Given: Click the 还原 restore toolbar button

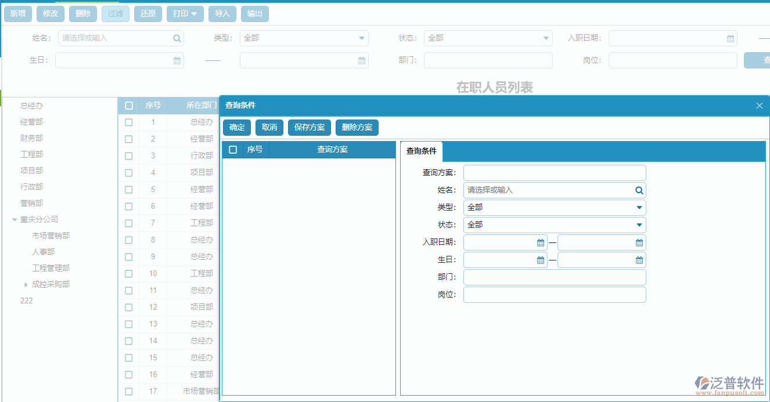Looking at the screenshot, I should (148, 13).
